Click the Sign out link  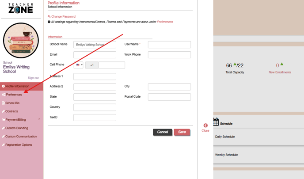click(33, 78)
